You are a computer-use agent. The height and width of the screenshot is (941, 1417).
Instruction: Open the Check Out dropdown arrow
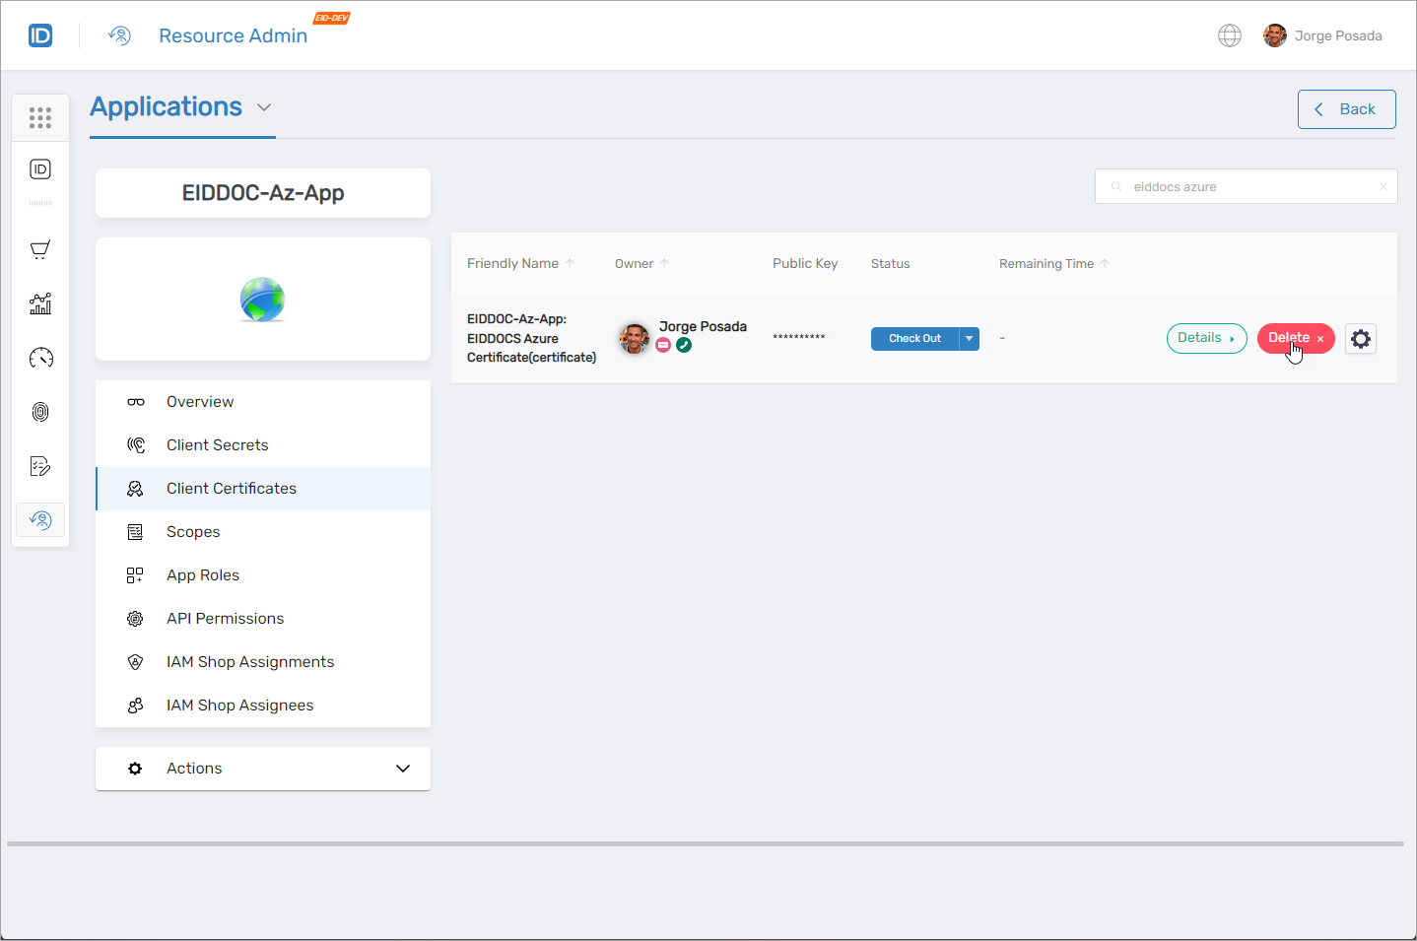(970, 339)
